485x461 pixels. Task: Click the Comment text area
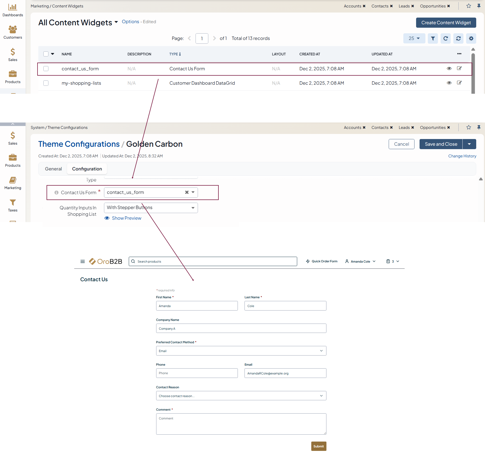click(241, 424)
